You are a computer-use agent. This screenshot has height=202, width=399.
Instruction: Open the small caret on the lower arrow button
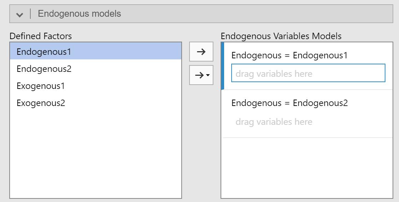tap(208, 75)
